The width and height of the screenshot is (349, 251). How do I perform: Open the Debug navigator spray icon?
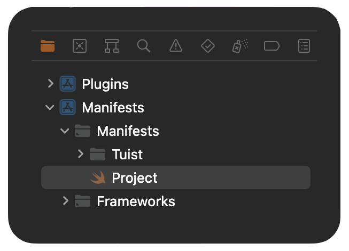pos(240,46)
